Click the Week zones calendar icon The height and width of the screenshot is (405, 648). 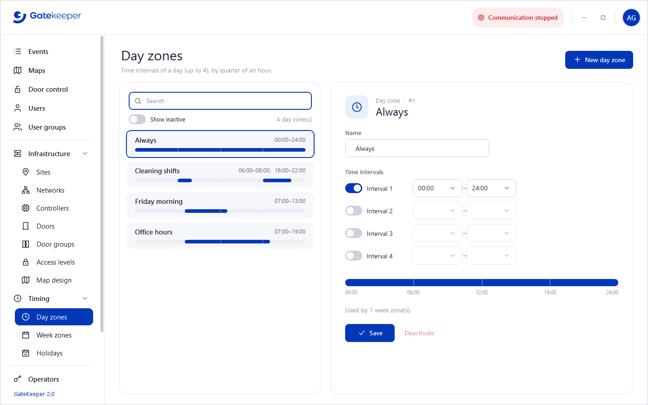[26, 335]
